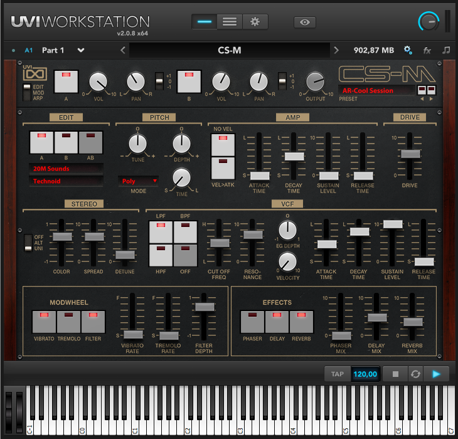Click the VCF EG DEPTH knob
This screenshot has height=439, width=458.
click(x=287, y=230)
